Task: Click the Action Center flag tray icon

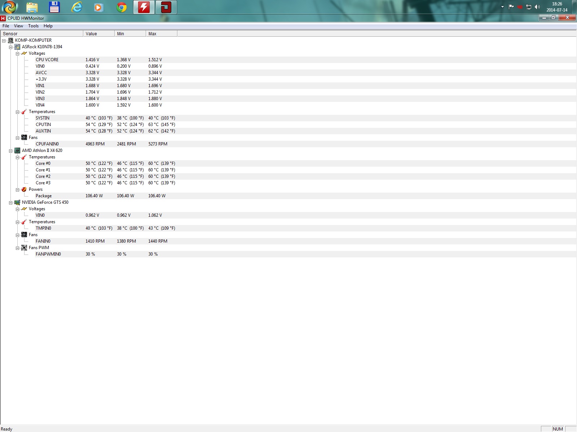Action: tap(511, 7)
